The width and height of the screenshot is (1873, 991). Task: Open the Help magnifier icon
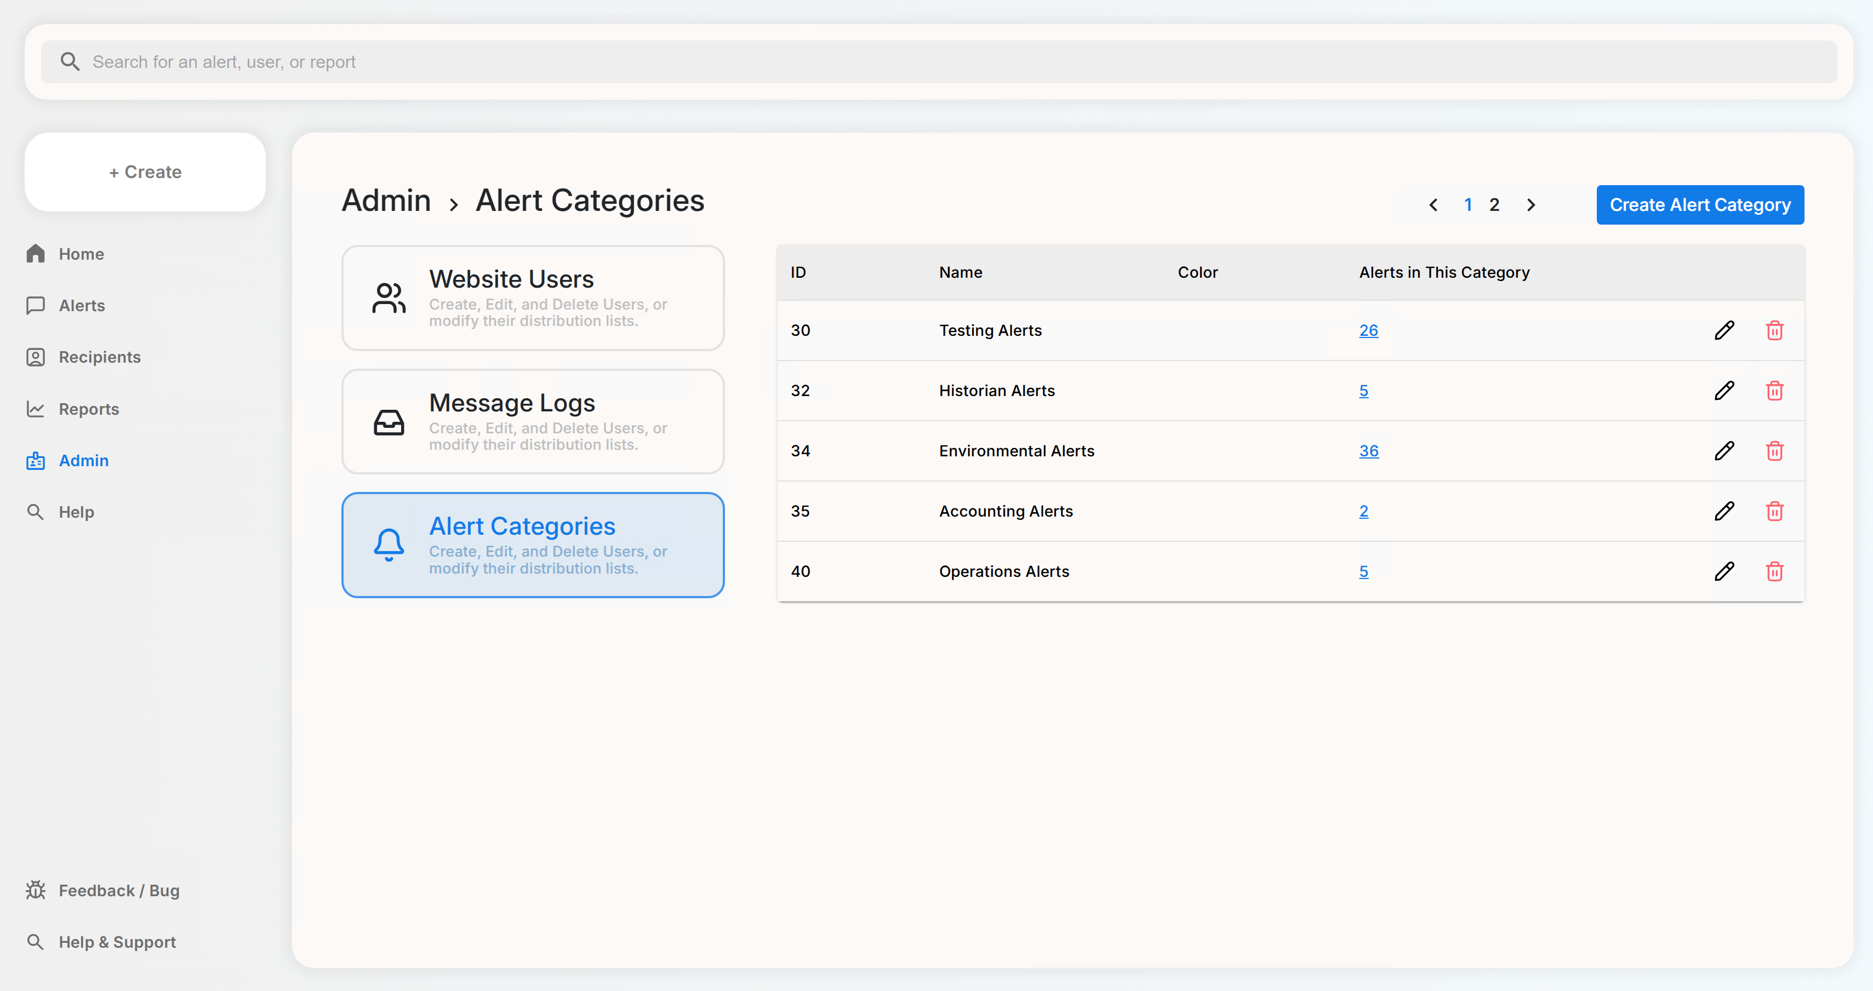(36, 512)
